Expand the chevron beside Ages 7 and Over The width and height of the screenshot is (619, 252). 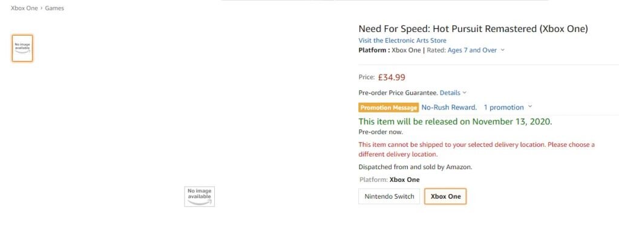click(502, 50)
